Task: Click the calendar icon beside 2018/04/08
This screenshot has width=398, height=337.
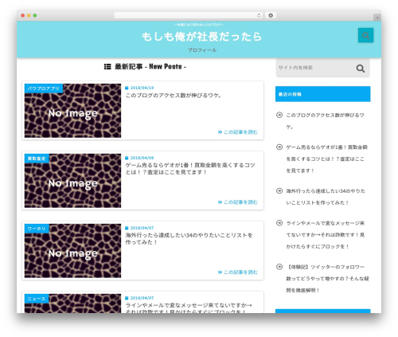Action: click(x=127, y=158)
